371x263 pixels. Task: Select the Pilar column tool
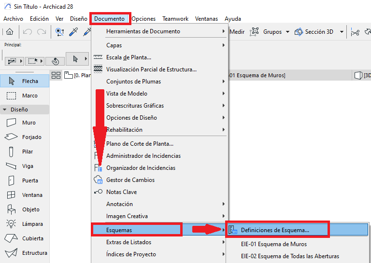[24, 152]
